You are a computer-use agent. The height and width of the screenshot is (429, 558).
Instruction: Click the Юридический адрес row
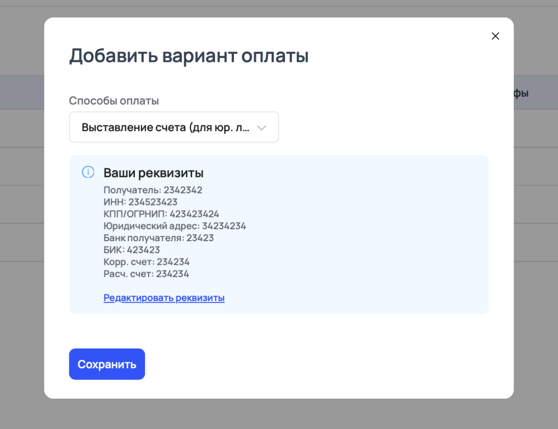[x=175, y=226]
